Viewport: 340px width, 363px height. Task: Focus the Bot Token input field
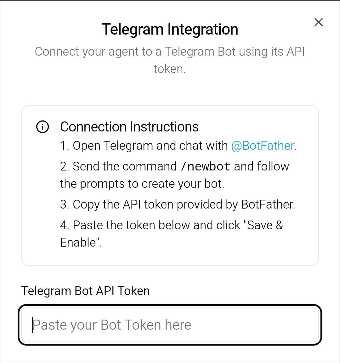coord(170,325)
